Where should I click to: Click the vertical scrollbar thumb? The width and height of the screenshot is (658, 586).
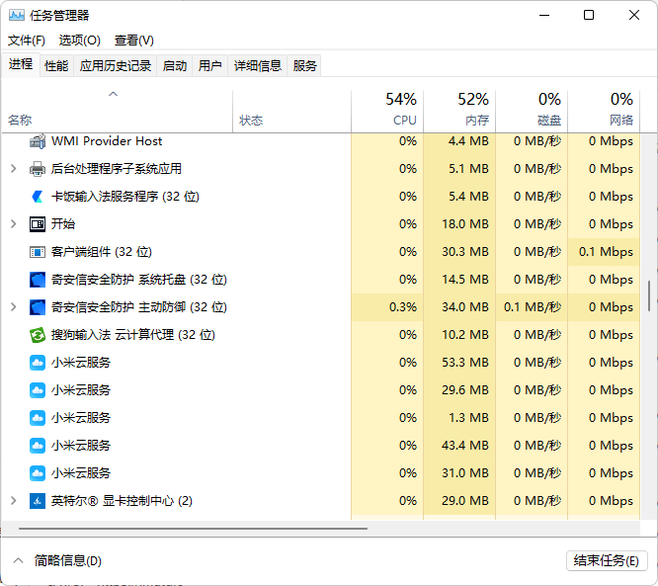click(649, 295)
